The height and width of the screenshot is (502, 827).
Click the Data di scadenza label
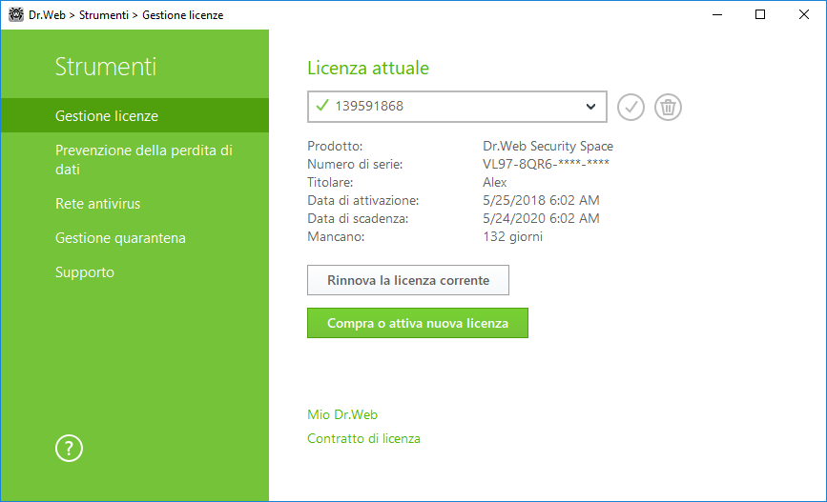coord(358,218)
